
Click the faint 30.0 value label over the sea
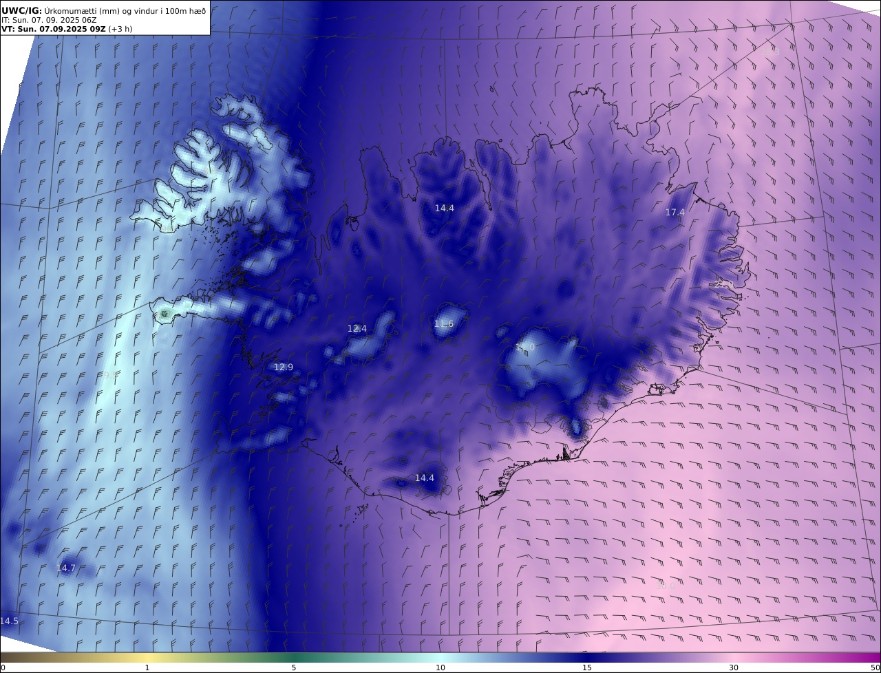tap(665, 586)
